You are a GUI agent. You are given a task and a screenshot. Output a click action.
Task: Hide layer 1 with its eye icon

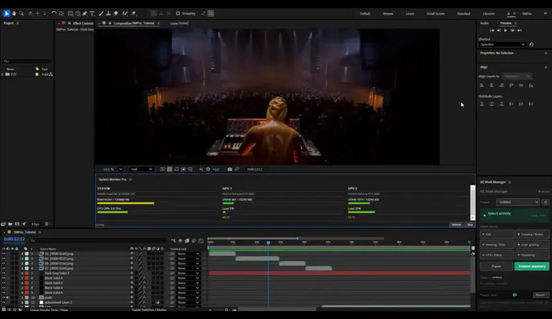[3, 254]
